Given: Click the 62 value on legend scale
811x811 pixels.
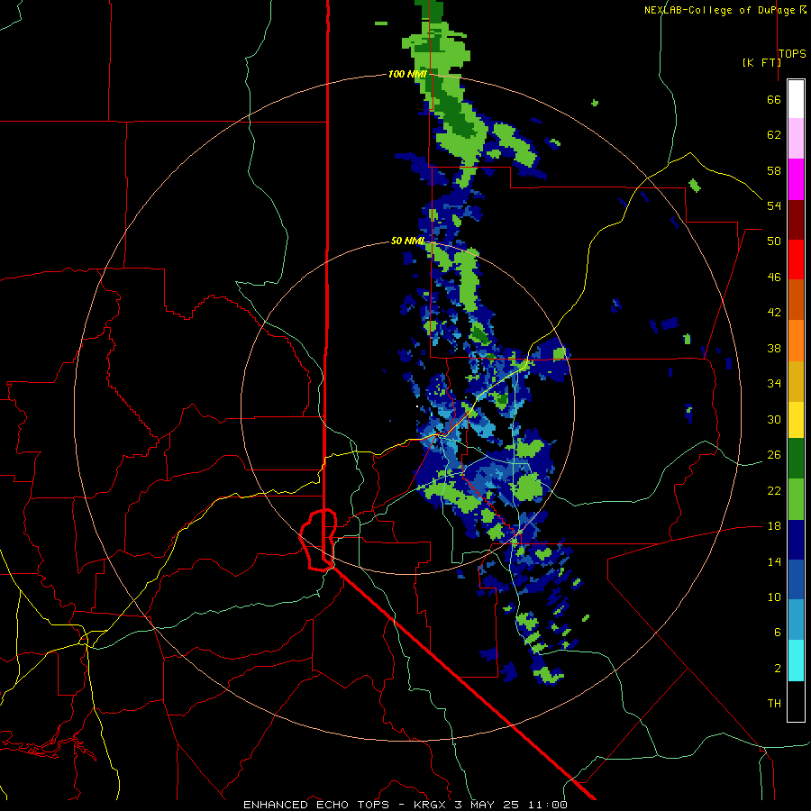Looking at the screenshot, I should tap(774, 134).
